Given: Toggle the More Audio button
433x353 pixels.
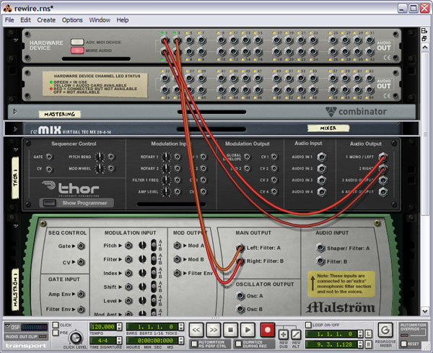Looking at the screenshot, I should pyautogui.click(x=77, y=51).
